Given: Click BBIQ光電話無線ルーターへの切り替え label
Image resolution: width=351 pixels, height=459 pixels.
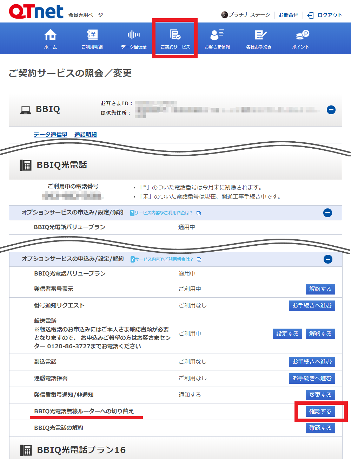Looking at the screenshot, I should (x=84, y=411).
